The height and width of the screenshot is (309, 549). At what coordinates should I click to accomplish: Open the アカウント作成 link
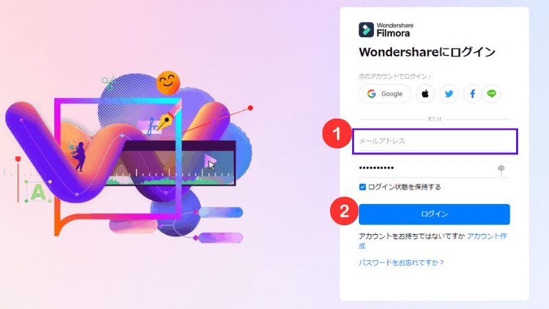432,241
